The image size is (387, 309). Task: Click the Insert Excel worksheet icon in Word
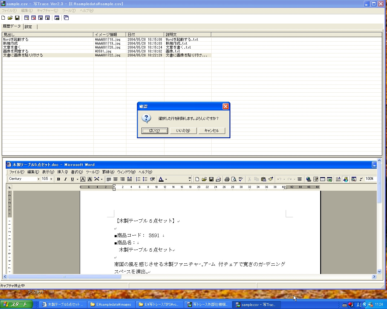pos(330,179)
